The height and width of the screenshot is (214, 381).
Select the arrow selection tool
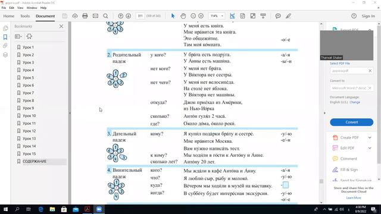coord(173,16)
